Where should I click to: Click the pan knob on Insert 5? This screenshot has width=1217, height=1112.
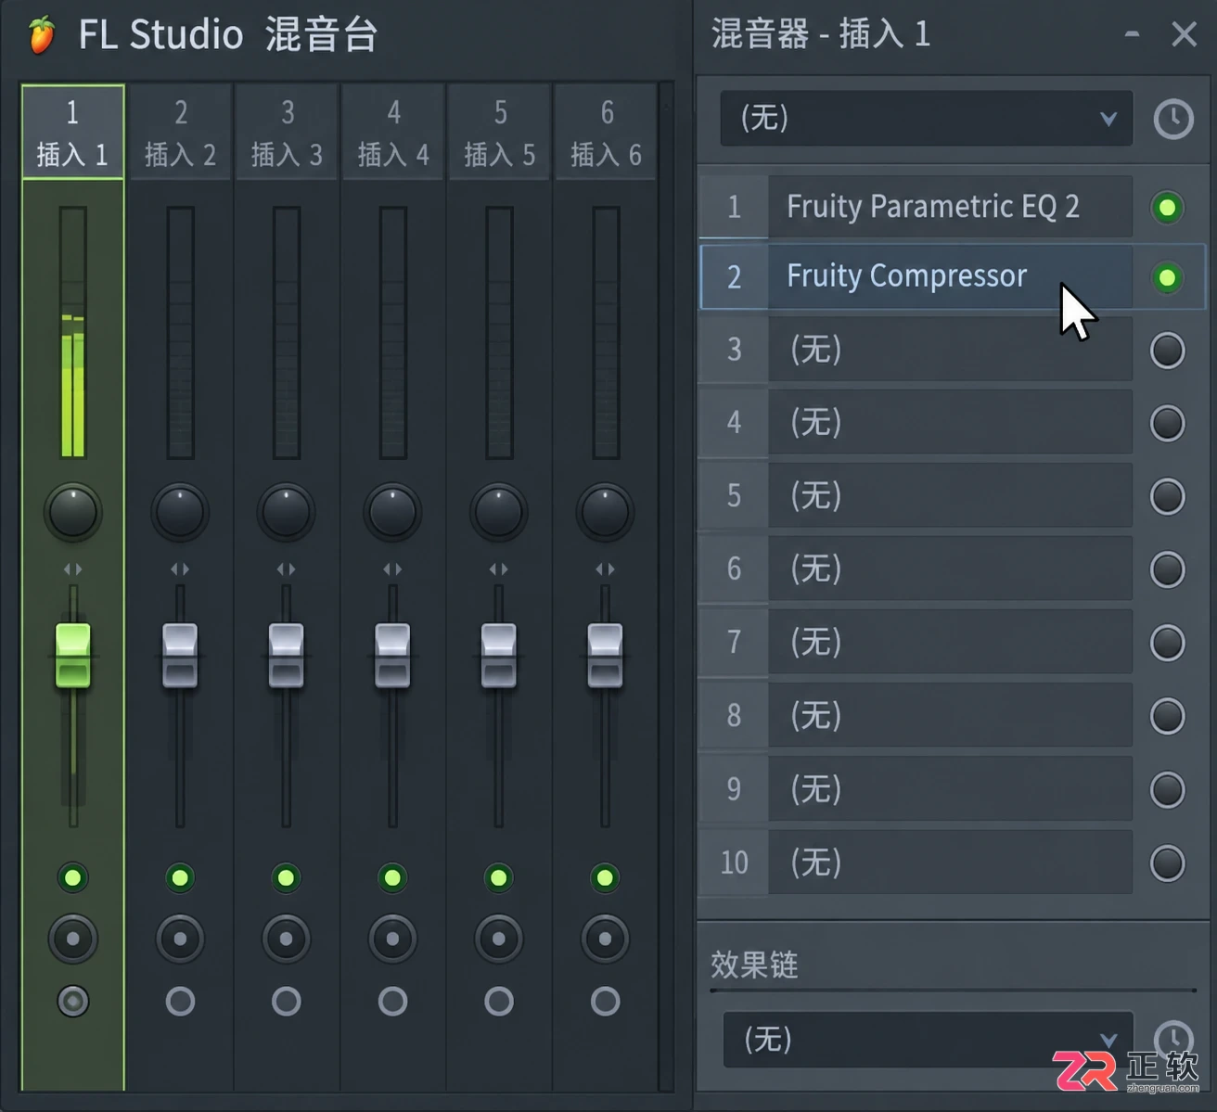tap(498, 511)
